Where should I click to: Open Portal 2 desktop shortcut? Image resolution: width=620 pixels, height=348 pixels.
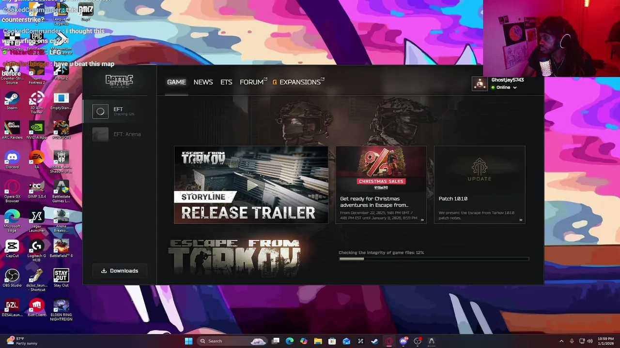pyautogui.click(x=61, y=72)
